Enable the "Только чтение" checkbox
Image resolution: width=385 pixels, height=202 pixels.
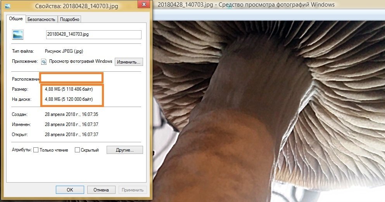pos(36,150)
